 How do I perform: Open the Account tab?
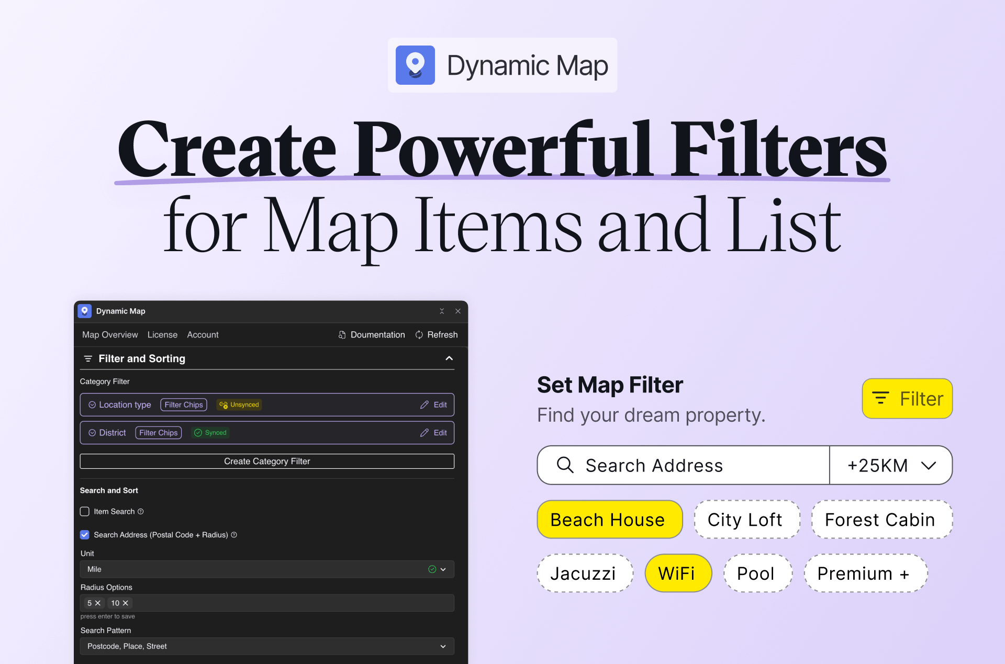203,335
